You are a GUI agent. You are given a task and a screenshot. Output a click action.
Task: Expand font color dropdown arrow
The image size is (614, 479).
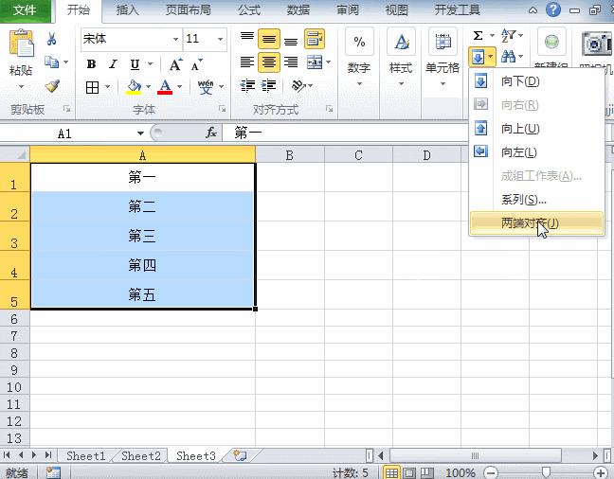pyautogui.click(x=179, y=87)
